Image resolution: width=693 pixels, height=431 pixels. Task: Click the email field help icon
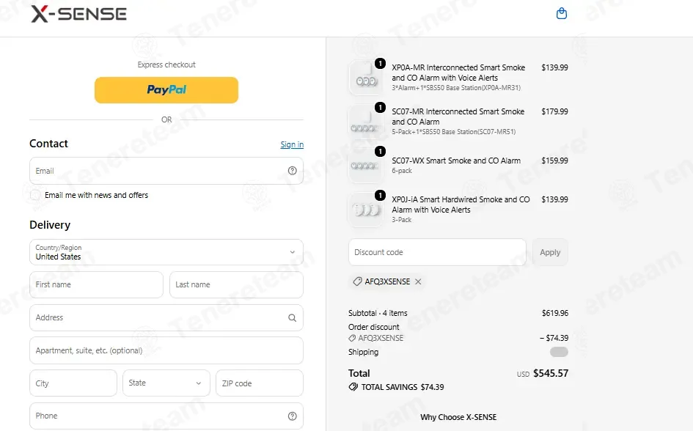(292, 171)
